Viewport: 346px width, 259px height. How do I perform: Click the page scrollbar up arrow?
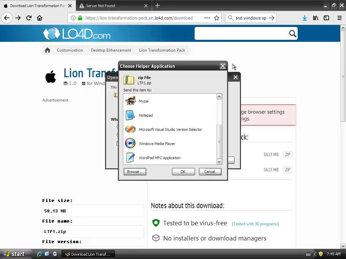343,28
